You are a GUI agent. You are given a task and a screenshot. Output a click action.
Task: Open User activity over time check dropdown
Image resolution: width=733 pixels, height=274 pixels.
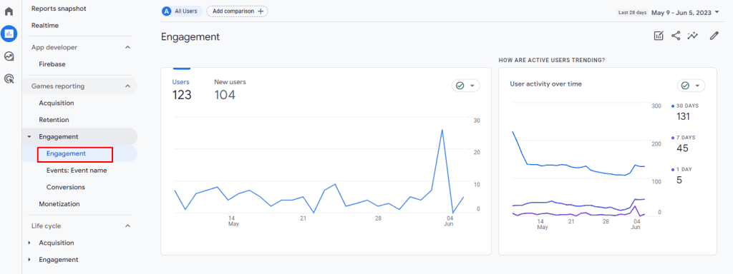click(691, 86)
